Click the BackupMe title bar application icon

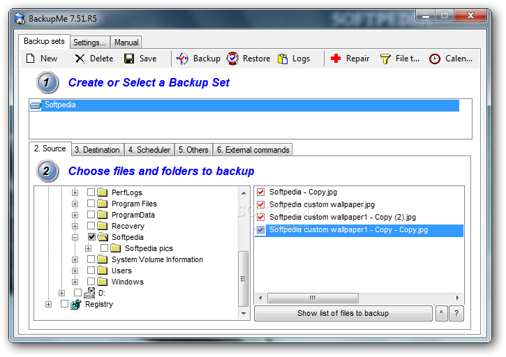pyautogui.click(x=20, y=18)
